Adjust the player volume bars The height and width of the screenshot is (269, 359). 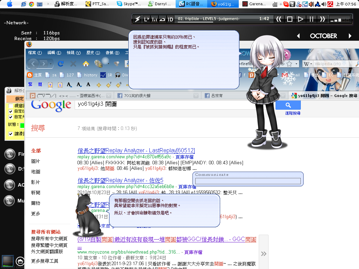tap(340, 20)
